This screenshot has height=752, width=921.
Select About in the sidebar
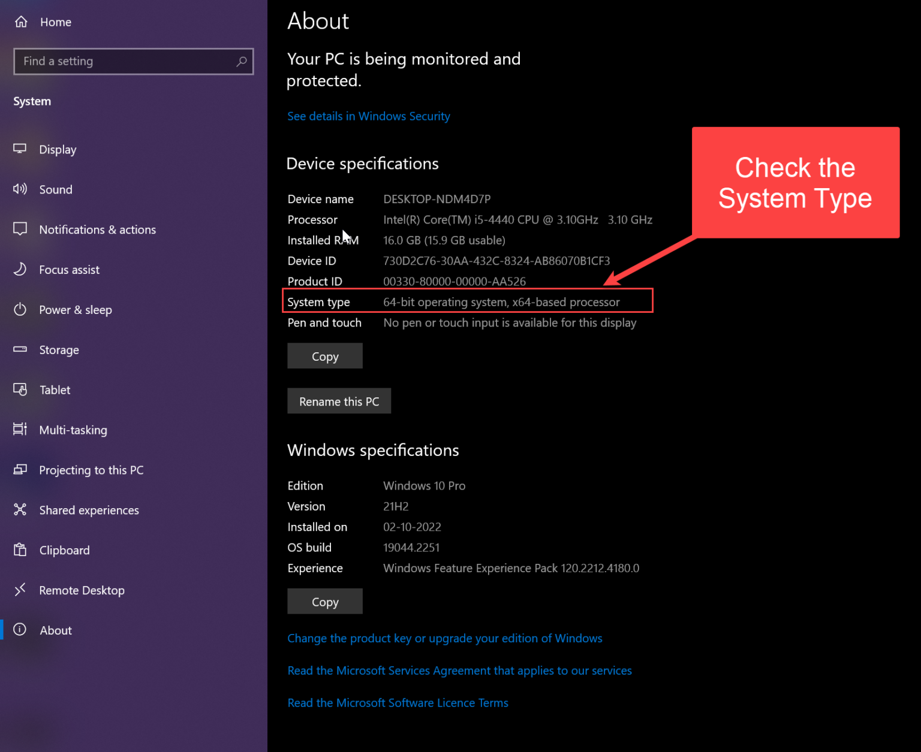(56, 630)
